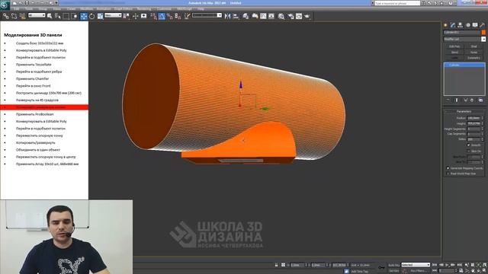488x274 pixels.
Task: Activate the Select and Scale tool
Action: 100,16
